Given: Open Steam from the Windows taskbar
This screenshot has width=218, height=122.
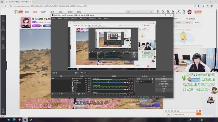Looking at the screenshot, I should [x=8, y=120].
